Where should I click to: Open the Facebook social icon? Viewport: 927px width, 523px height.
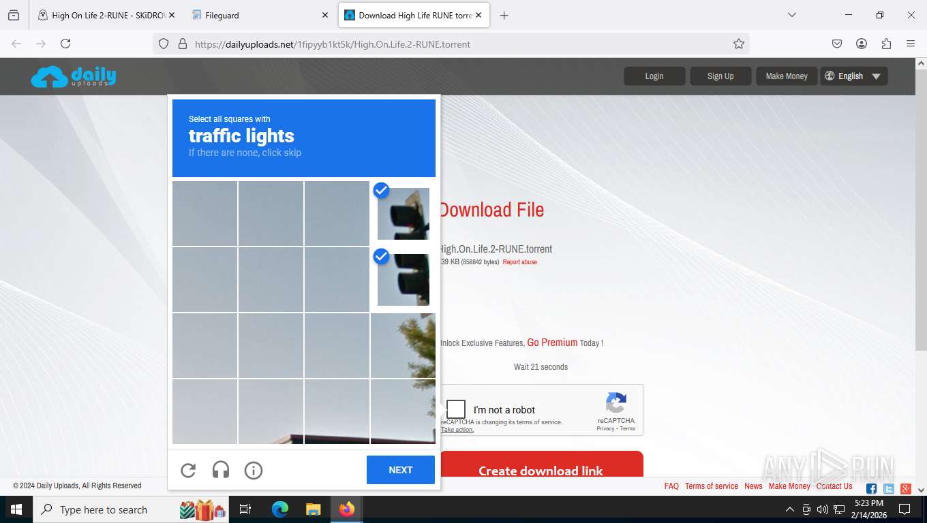872,489
